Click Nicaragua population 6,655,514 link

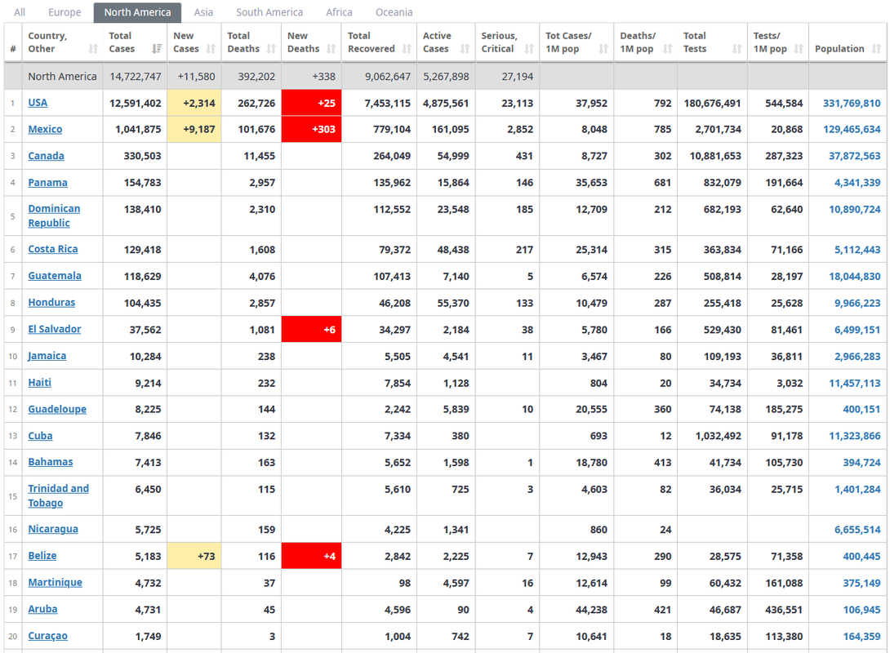pos(857,529)
